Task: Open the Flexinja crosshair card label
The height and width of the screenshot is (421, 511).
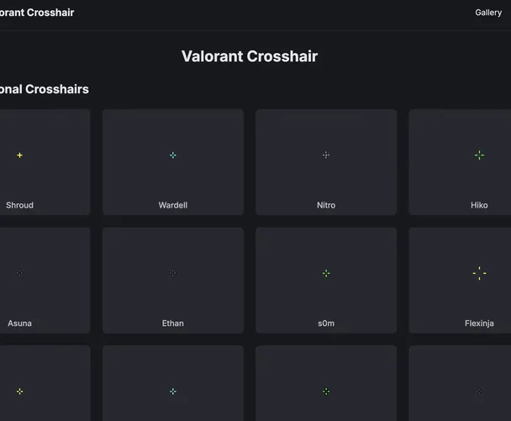Action: tap(479, 324)
